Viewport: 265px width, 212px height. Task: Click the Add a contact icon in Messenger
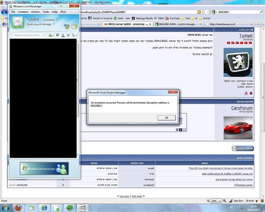[50, 35]
